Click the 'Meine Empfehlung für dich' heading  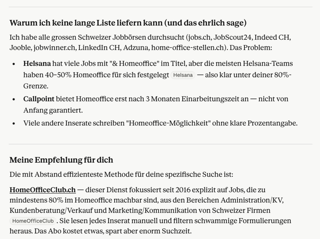click(x=61, y=160)
